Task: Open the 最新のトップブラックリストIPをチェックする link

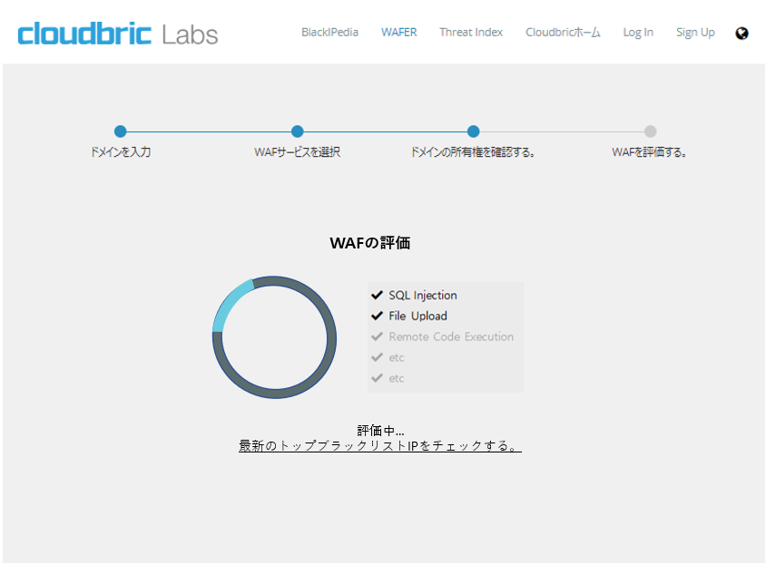Action: (x=380, y=446)
